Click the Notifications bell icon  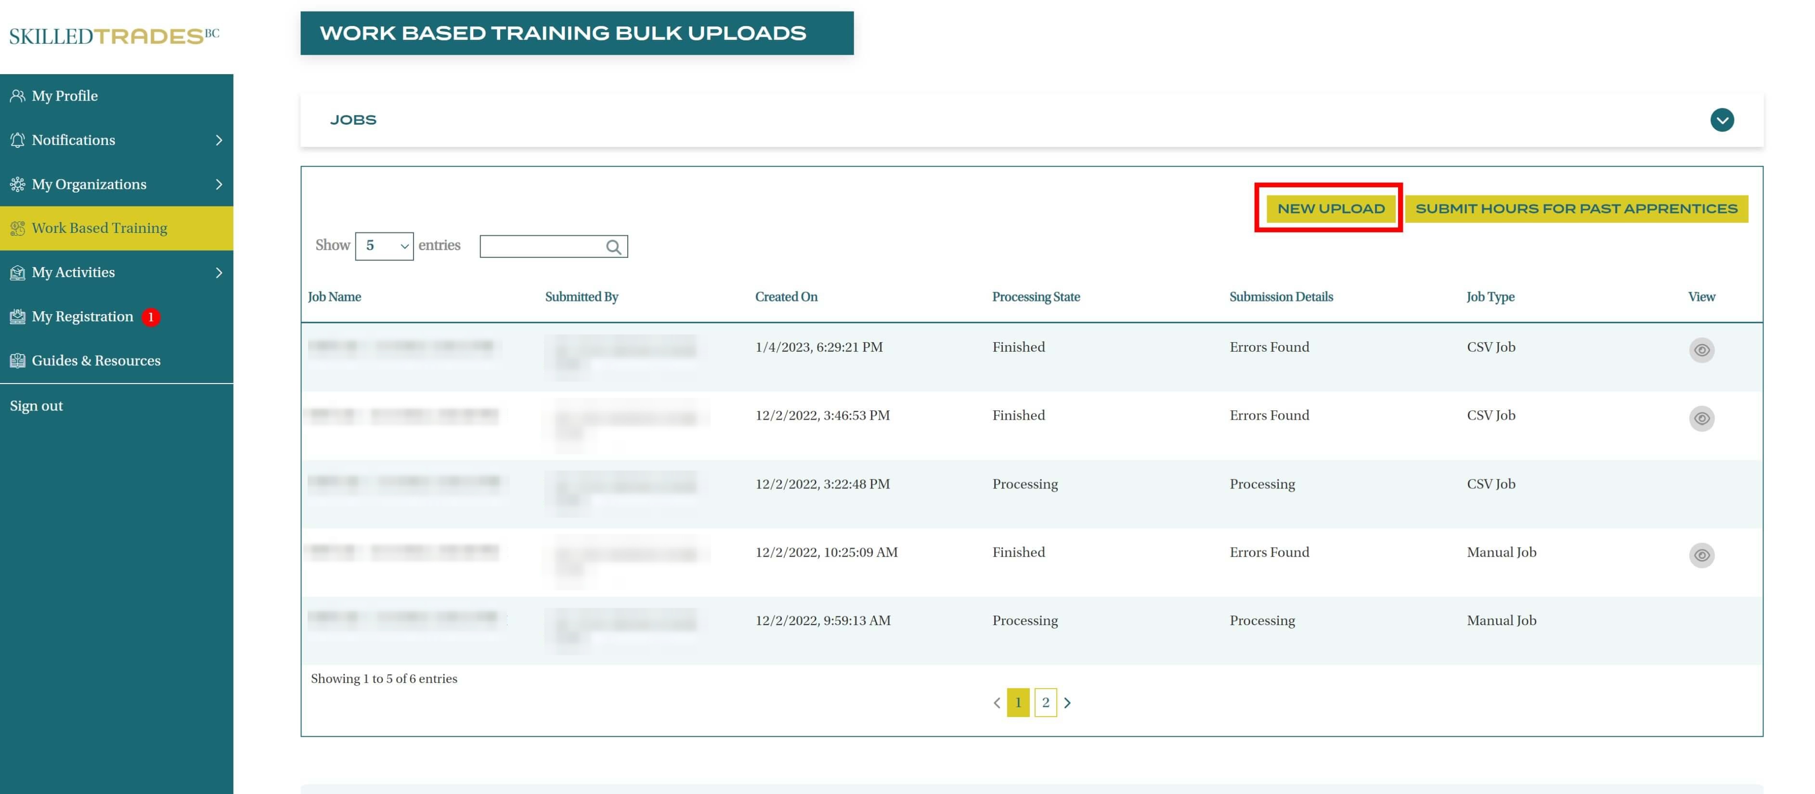pos(18,140)
